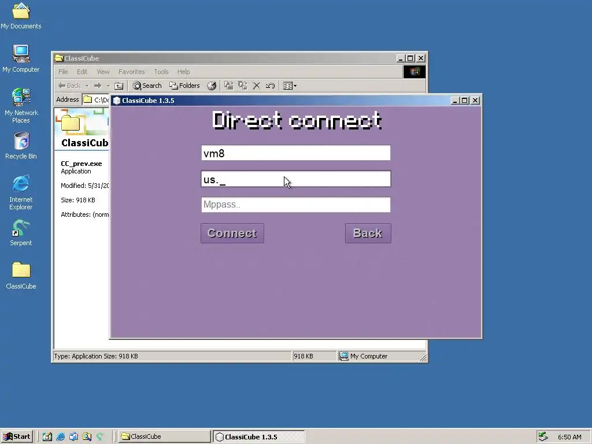
Task: Focus the username field containing vm8
Action: tap(295, 153)
